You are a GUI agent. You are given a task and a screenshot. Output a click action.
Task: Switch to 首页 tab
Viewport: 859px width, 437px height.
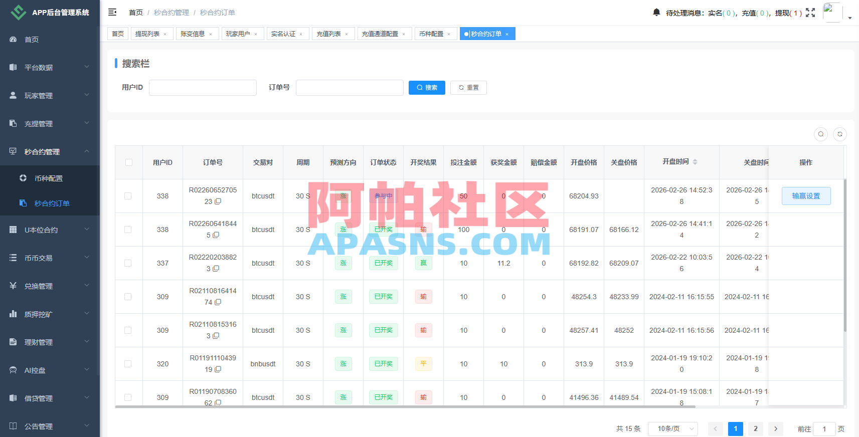click(118, 34)
